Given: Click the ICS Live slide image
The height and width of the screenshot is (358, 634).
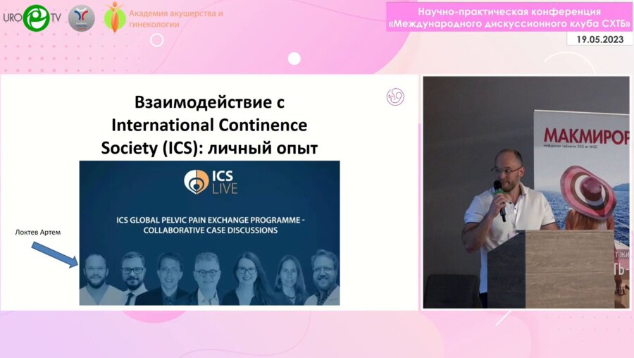Looking at the screenshot, I should (209, 233).
